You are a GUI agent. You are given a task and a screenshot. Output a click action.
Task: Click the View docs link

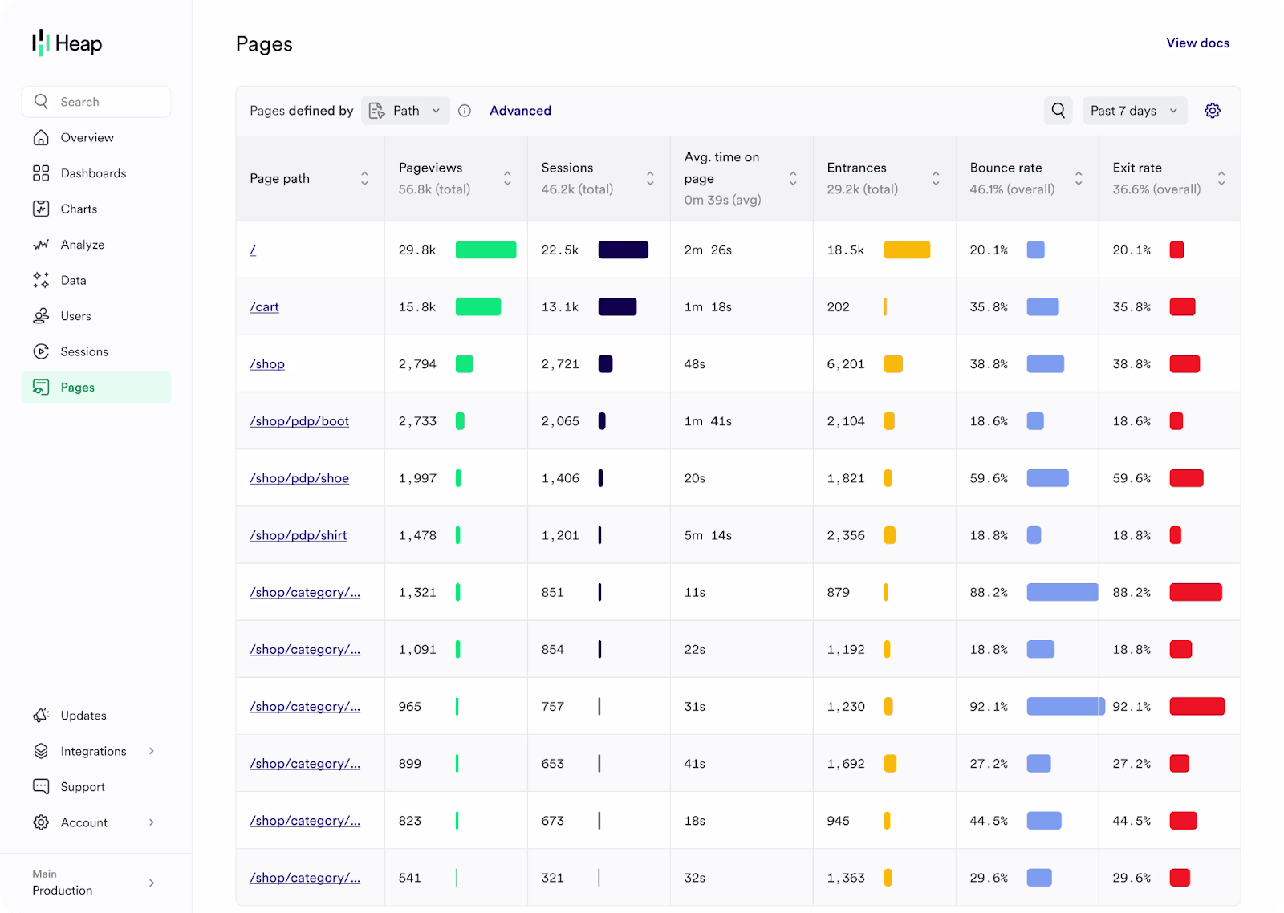pyautogui.click(x=1197, y=43)
